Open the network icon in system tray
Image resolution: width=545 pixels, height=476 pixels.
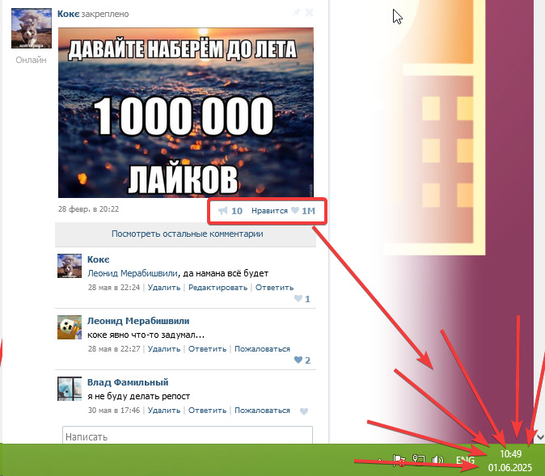pos(419,460)
